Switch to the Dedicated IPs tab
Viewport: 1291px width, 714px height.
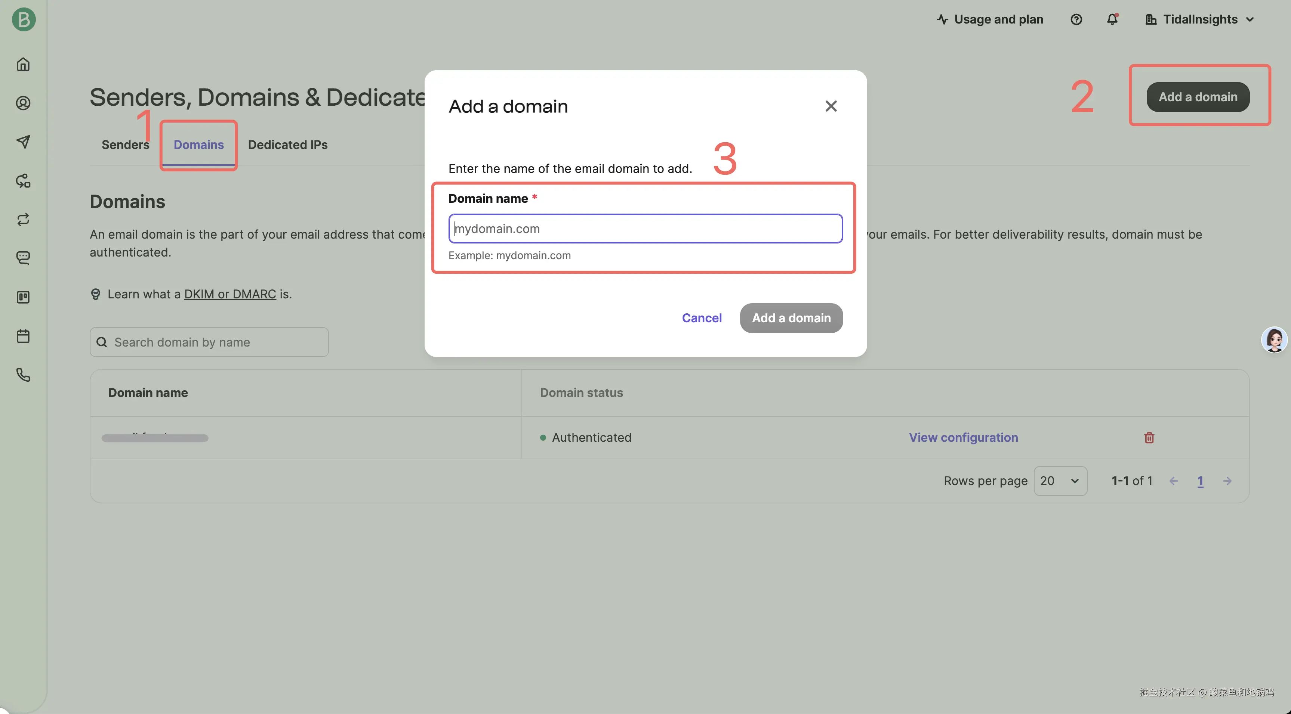click(288, 145)
